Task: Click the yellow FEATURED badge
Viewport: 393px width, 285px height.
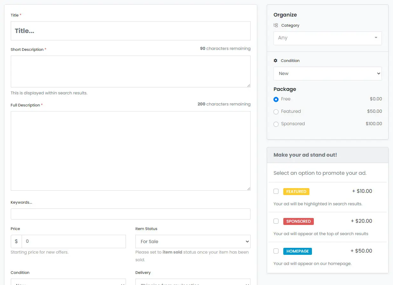Action: pos(296,192)
